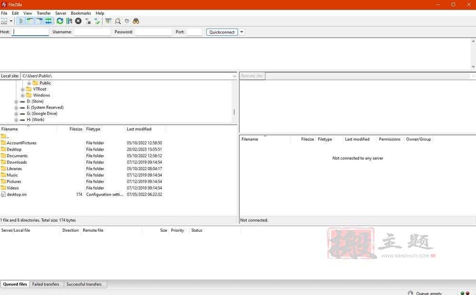
Task: Expand the D: (Store) drive node
Action: [16, 102]
